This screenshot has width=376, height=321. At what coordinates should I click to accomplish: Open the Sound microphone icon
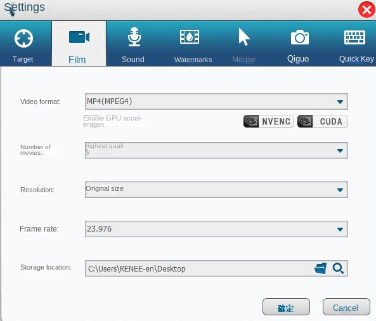pyautogui.click(x=134, y=36)
